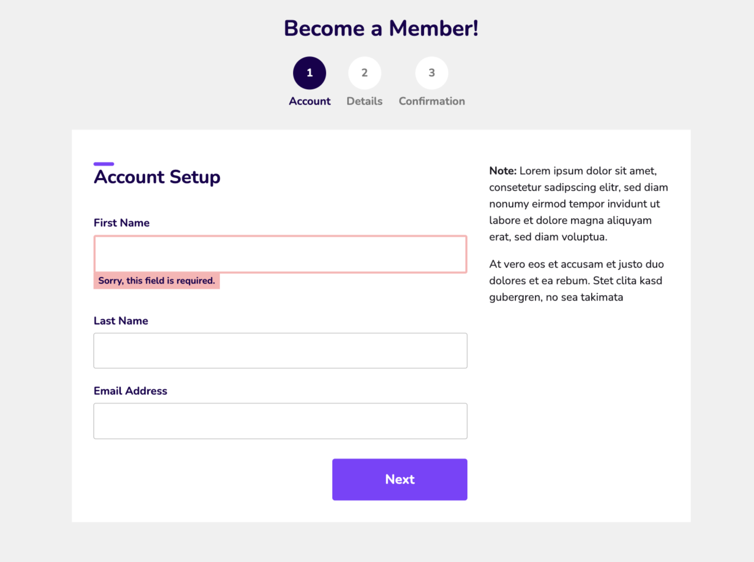Select the First Name label text
The width and height of the screenshot is (754, 562).
[121, 222]
